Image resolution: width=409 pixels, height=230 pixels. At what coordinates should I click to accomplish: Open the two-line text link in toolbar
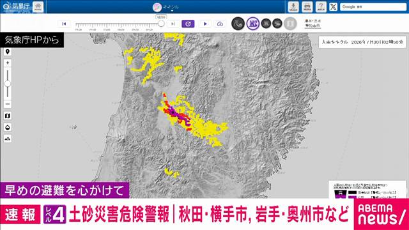pyautogui.click(x=313, y=24)
